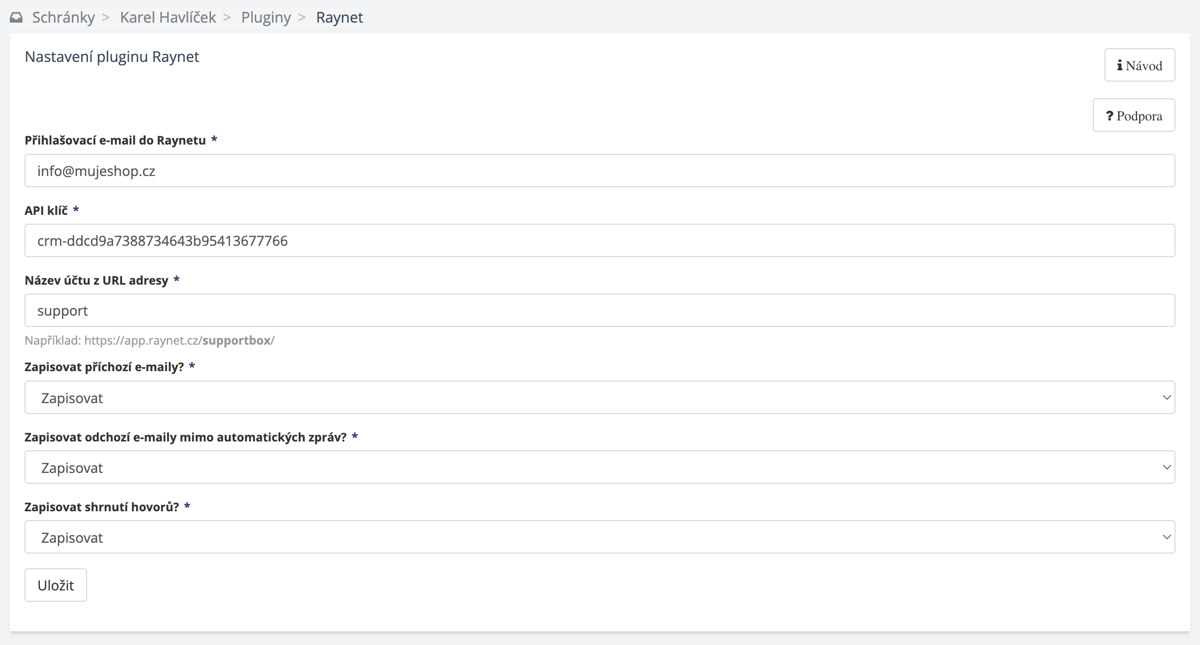Open the Návod guide button

coord(1140,65)
